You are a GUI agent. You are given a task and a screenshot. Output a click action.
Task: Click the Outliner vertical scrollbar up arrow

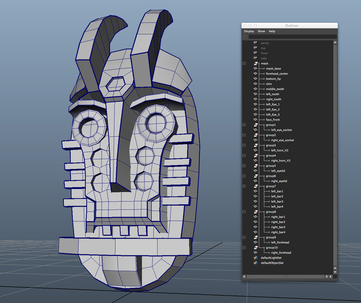pos(335,42)
